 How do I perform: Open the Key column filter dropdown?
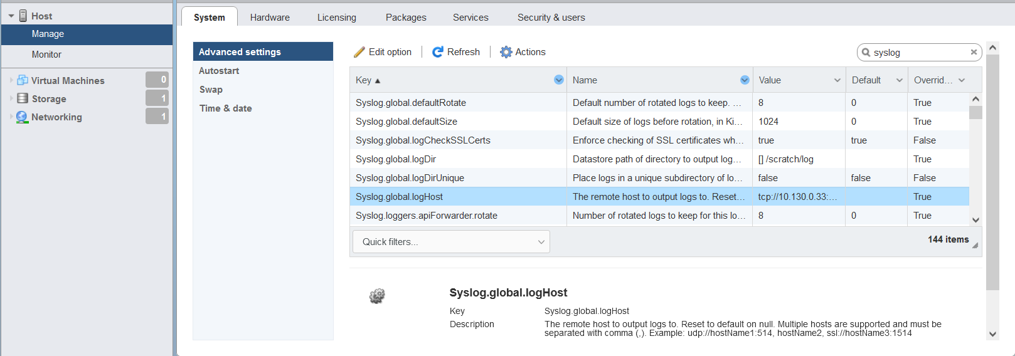pyautogui.click(x=558, y=80)
